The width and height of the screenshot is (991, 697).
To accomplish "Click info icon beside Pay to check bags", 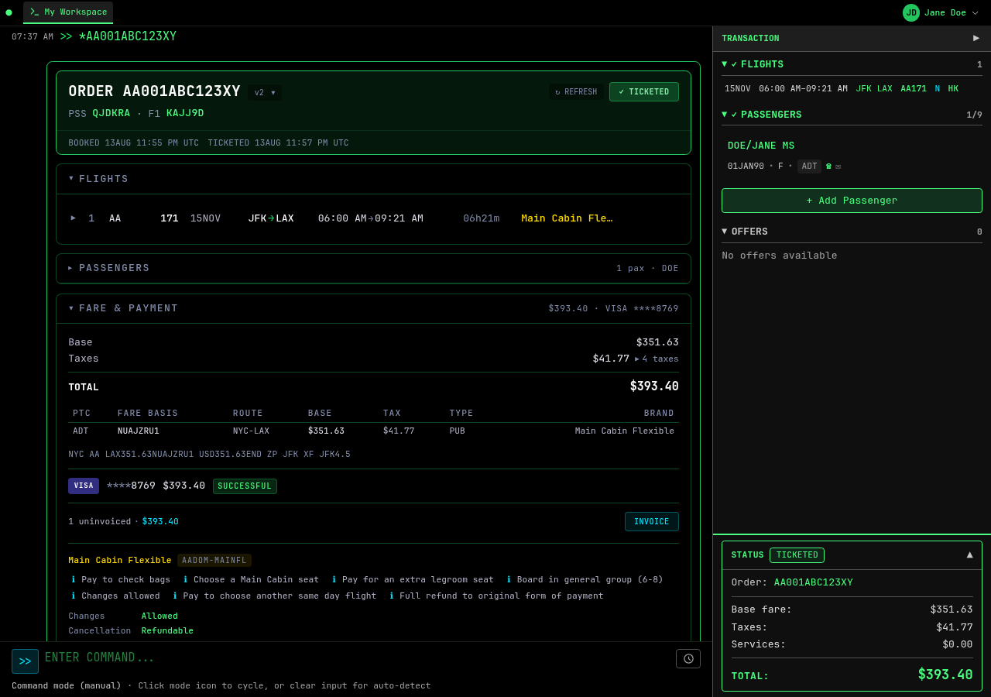I will pyautogui.click(x=74, y=579).
